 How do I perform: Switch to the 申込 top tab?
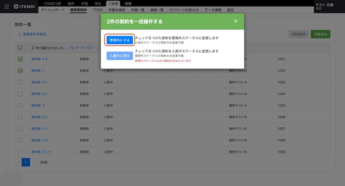coord(98,4)
